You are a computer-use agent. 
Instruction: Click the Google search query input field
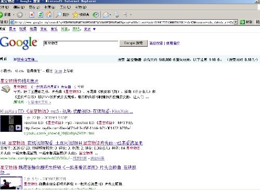(81, 43)
